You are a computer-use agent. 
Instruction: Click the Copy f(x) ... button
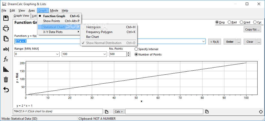pyautogui.click(x=252, y=29)
